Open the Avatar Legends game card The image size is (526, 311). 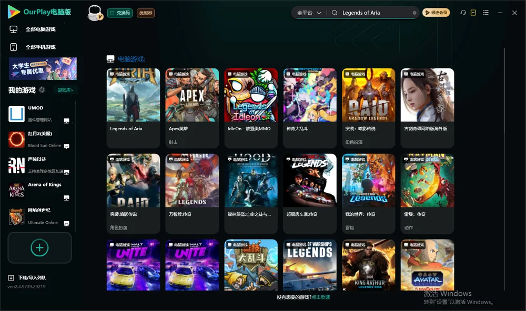(x=427, y=265)
